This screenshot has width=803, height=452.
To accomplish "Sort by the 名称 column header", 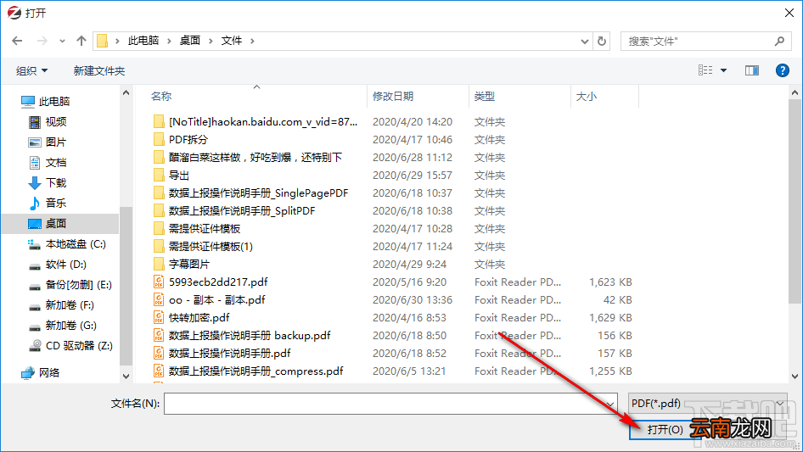I will tap(160, 96).
